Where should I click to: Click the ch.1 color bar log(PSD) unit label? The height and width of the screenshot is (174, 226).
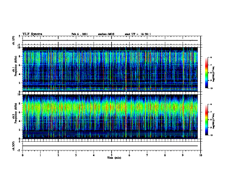214,74
